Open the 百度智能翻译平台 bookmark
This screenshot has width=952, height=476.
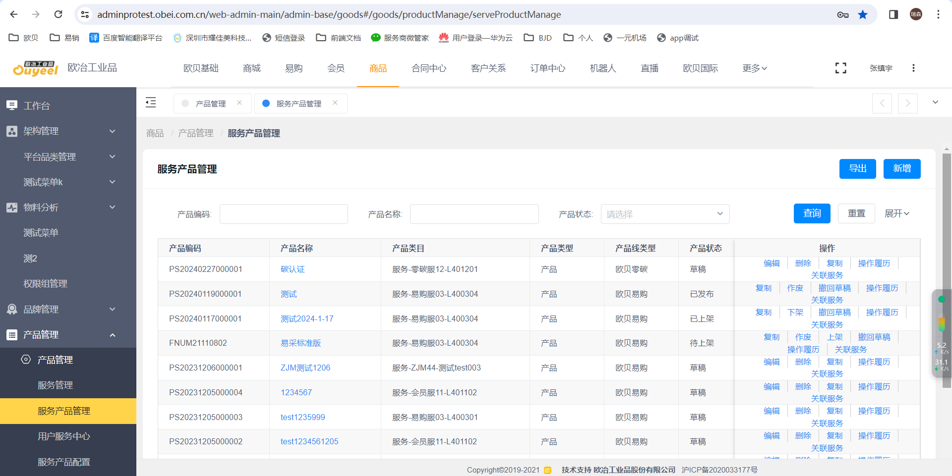pos(126,38)
